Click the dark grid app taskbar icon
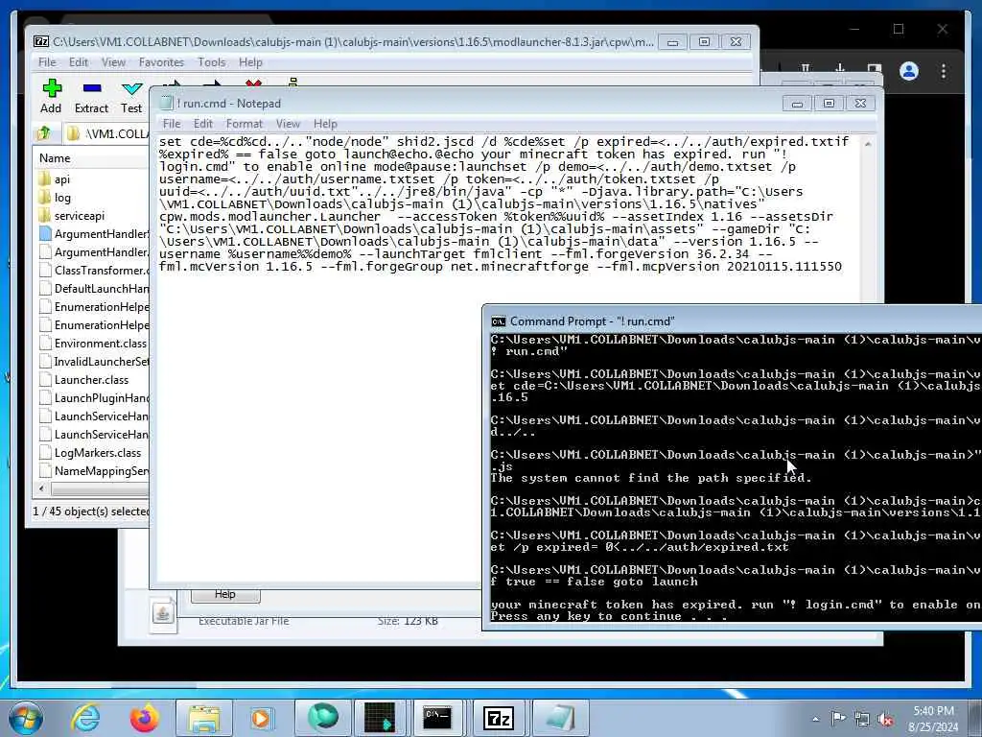This screenshot has height=737, width=982. point(380,718)
